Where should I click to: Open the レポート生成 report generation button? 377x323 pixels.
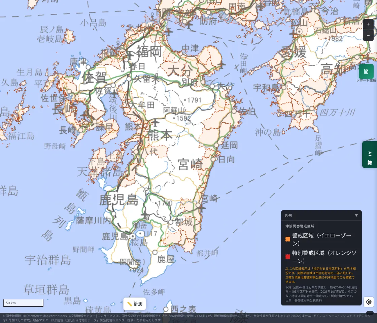click(x=366, y=71)
